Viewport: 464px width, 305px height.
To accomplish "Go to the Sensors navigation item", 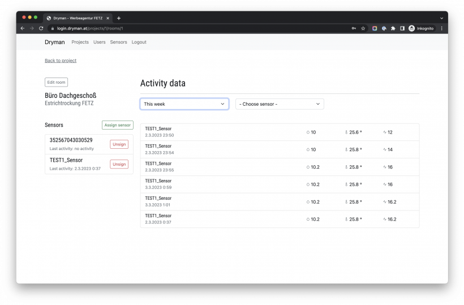I will [x=118, y=42].
